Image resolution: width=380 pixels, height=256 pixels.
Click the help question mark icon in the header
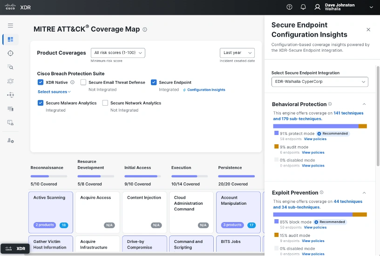(289, 7)
